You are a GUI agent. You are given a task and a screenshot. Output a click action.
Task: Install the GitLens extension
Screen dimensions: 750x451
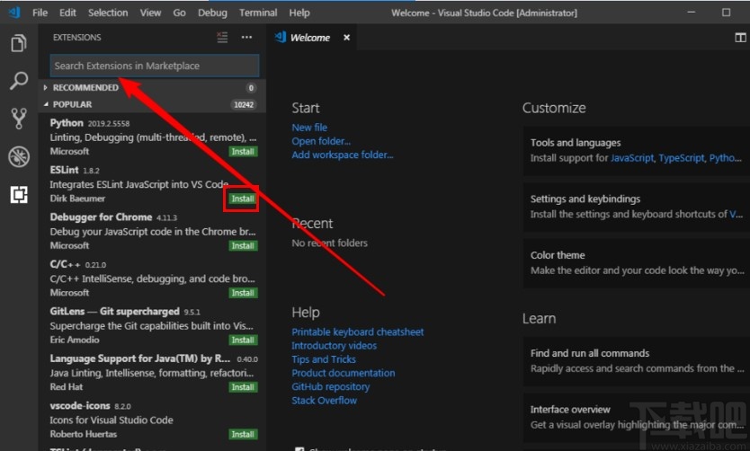(x=243, y=340)
